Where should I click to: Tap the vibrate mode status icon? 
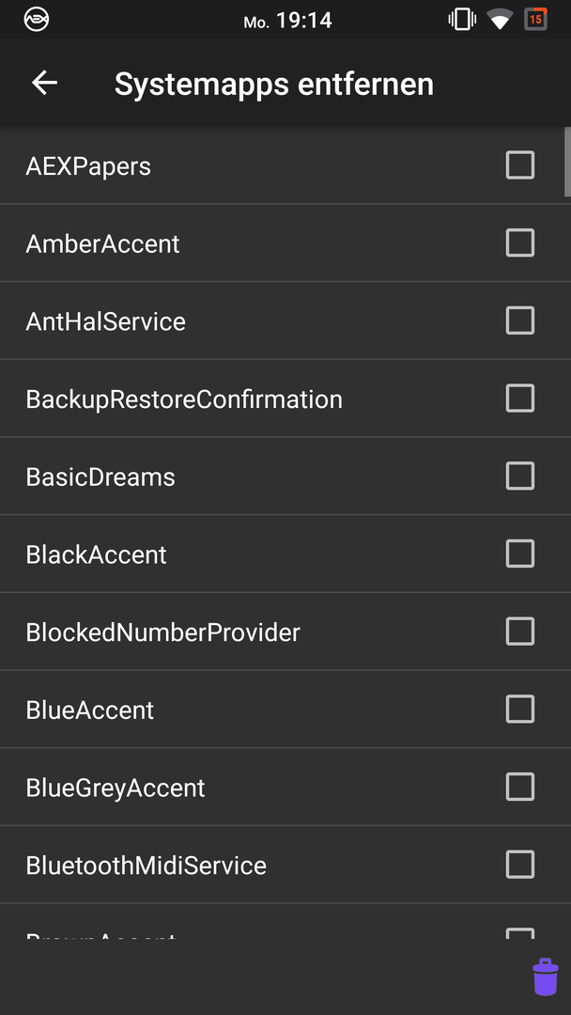462,20
